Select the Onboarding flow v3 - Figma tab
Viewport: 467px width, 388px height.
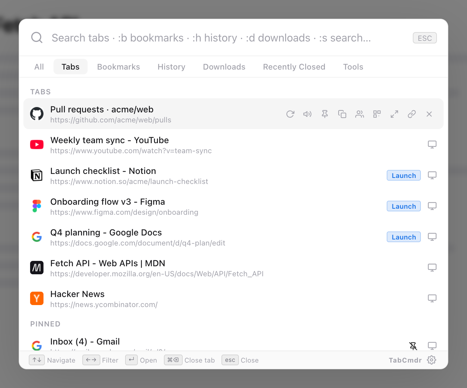tap(233, 206)
